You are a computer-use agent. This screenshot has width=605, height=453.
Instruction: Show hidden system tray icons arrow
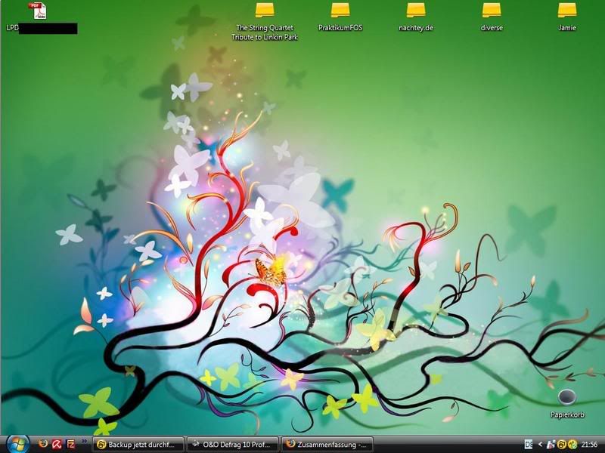pos(540,444)
